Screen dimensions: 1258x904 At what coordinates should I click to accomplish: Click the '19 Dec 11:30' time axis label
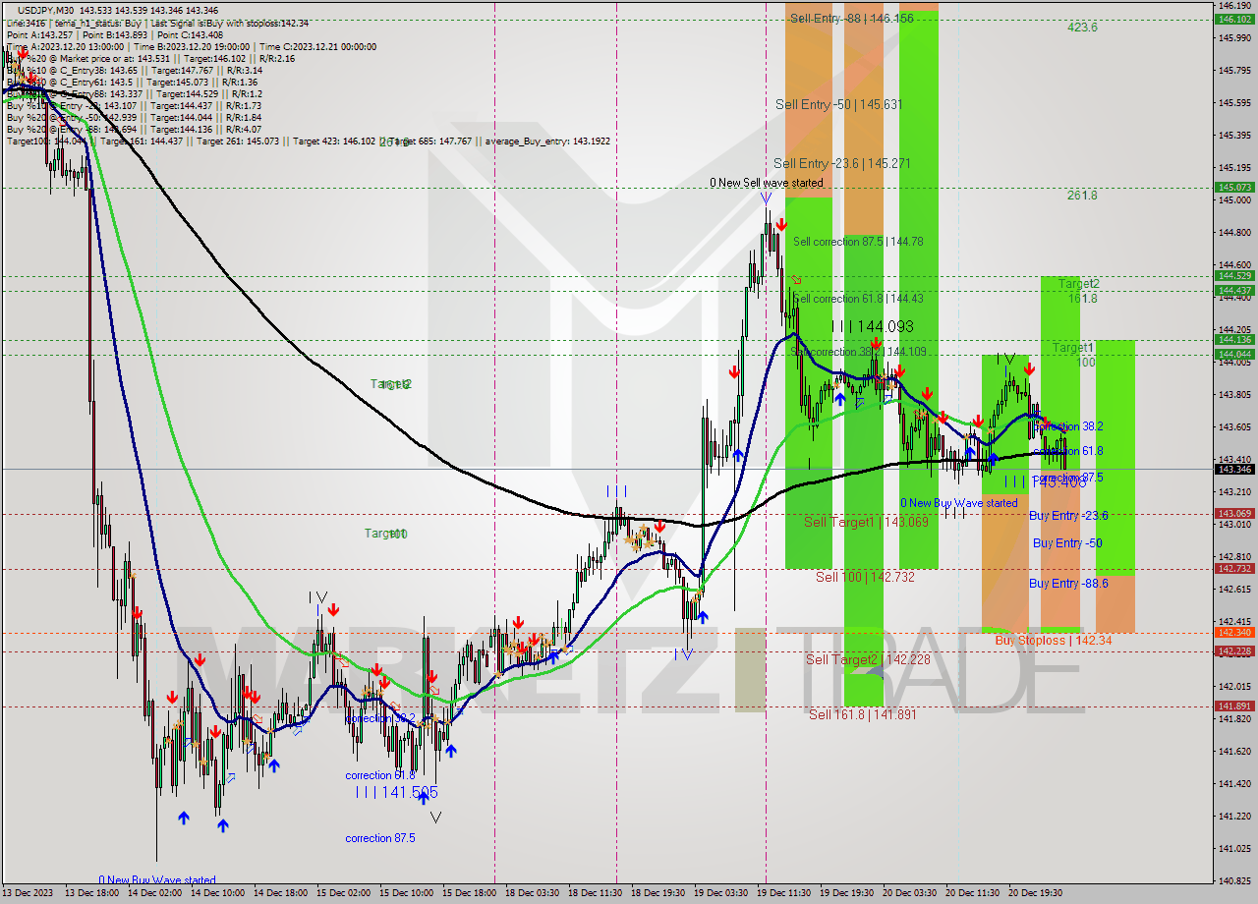tap(782, 894)
